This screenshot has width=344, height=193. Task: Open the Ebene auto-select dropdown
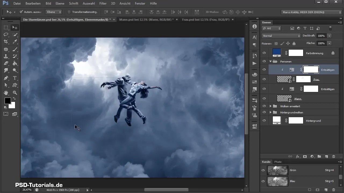53,12
